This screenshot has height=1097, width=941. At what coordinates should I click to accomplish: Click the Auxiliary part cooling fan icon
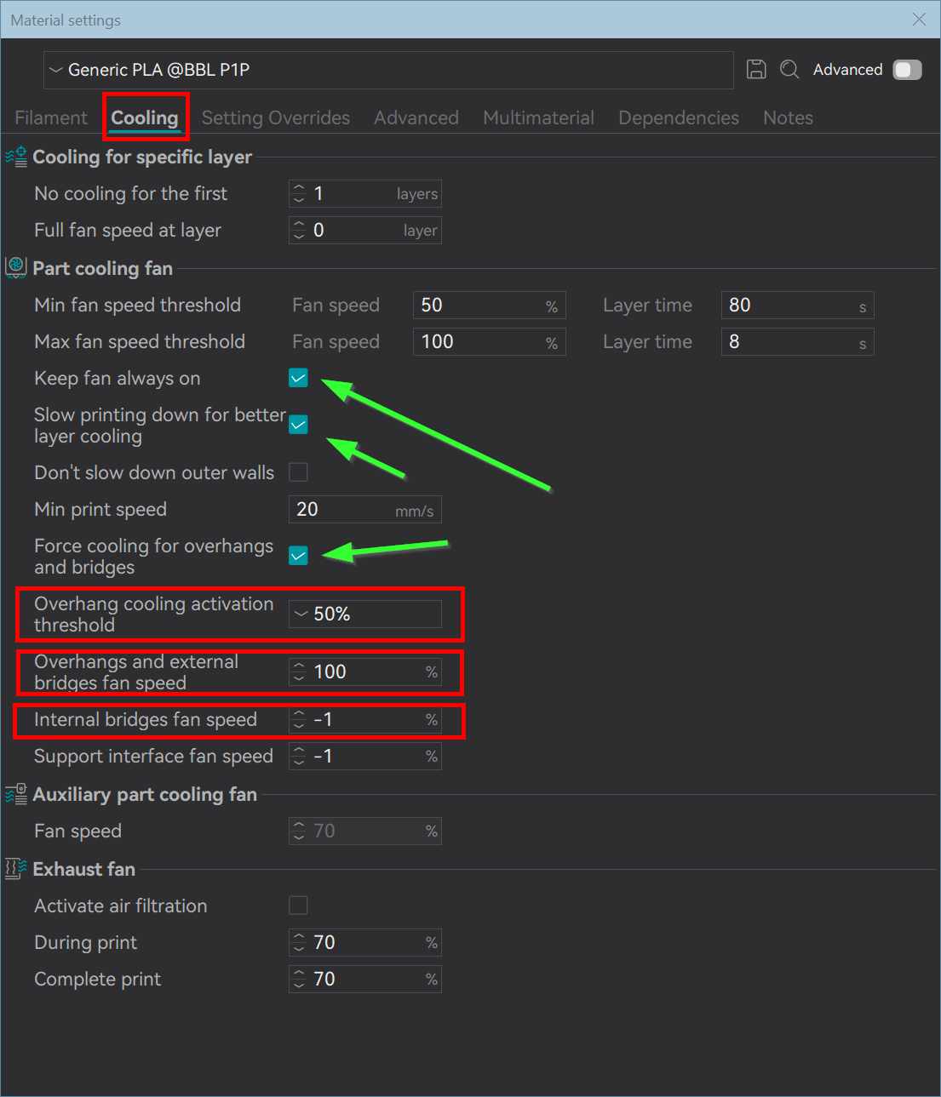click(x=16, y=794)
